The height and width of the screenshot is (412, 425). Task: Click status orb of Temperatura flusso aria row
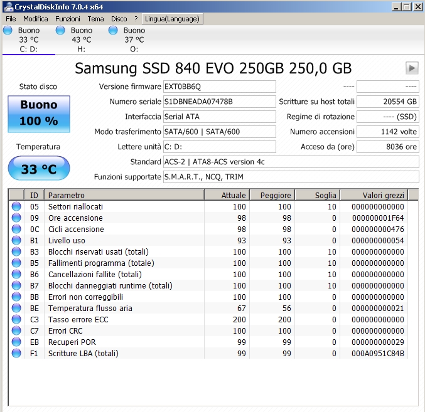tap(16, 308)
